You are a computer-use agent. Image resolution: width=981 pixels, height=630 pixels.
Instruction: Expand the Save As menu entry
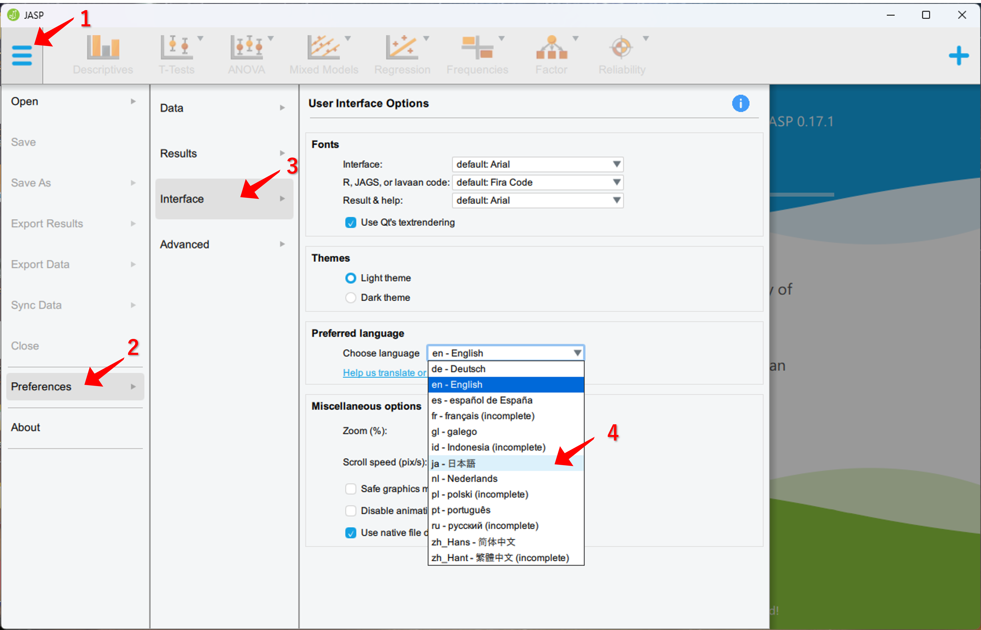75,183
